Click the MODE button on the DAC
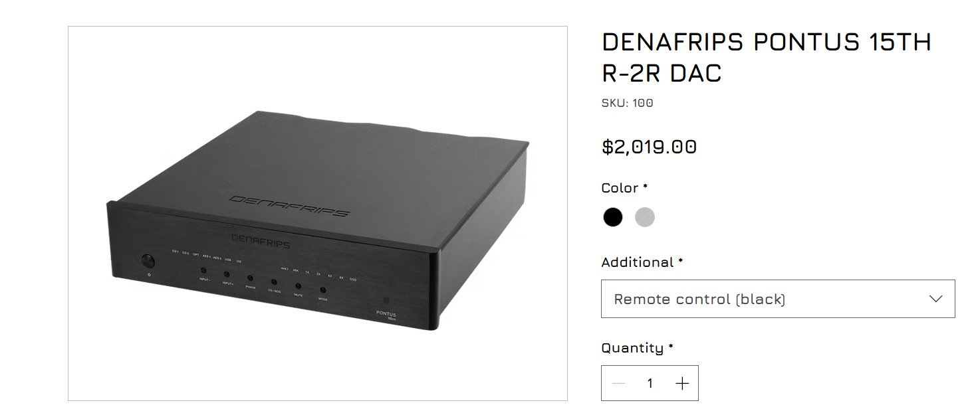Viewport: 974px width, 413px height. coord(322,290)
